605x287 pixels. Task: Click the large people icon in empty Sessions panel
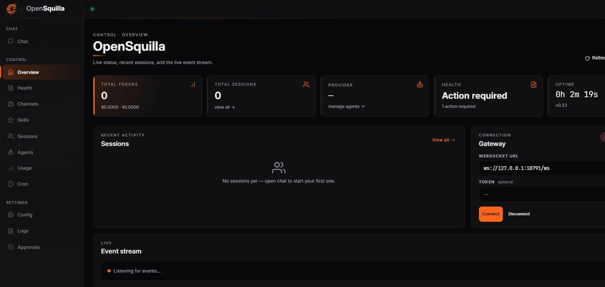click(279, 168)
